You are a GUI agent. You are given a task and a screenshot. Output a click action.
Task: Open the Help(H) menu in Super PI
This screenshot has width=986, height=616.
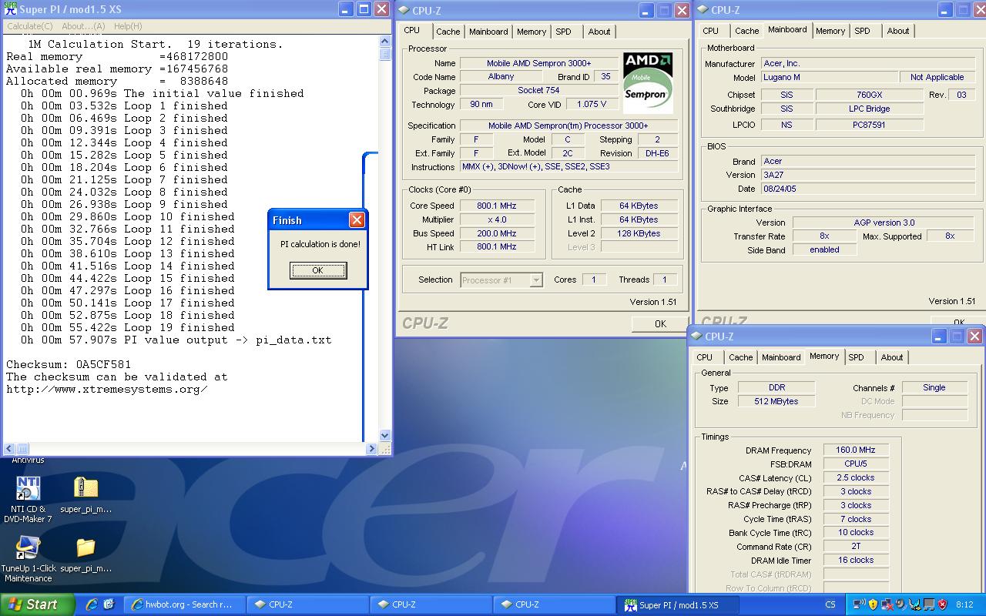[128, 26]
